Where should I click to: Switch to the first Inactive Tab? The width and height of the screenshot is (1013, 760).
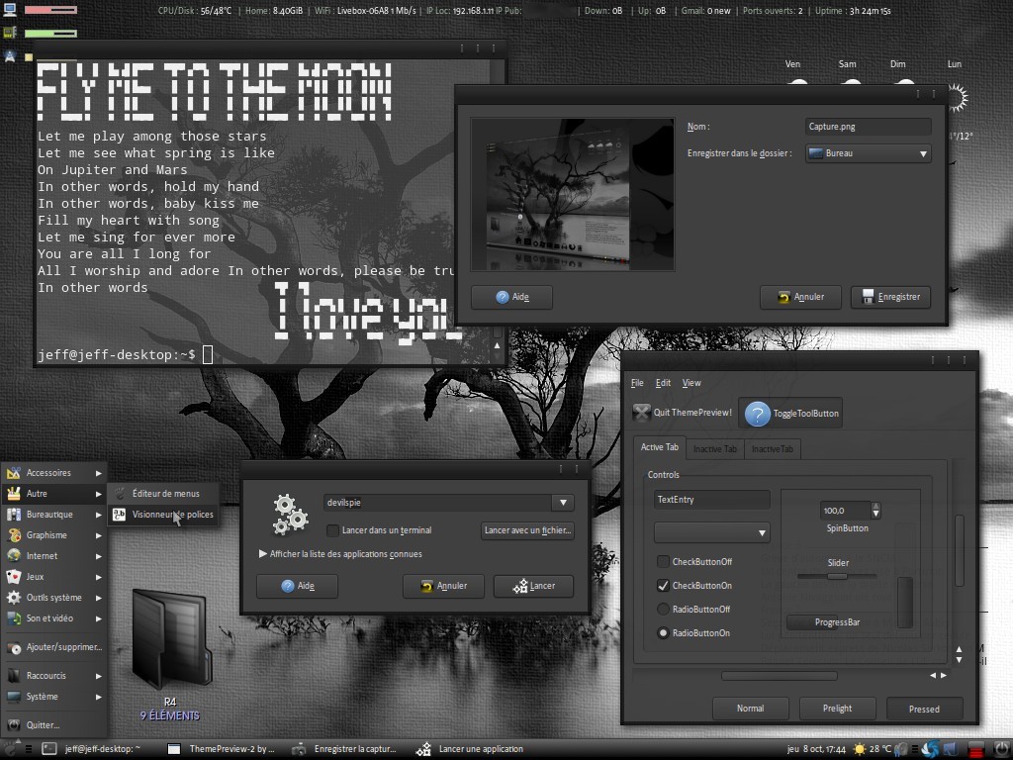715,449
